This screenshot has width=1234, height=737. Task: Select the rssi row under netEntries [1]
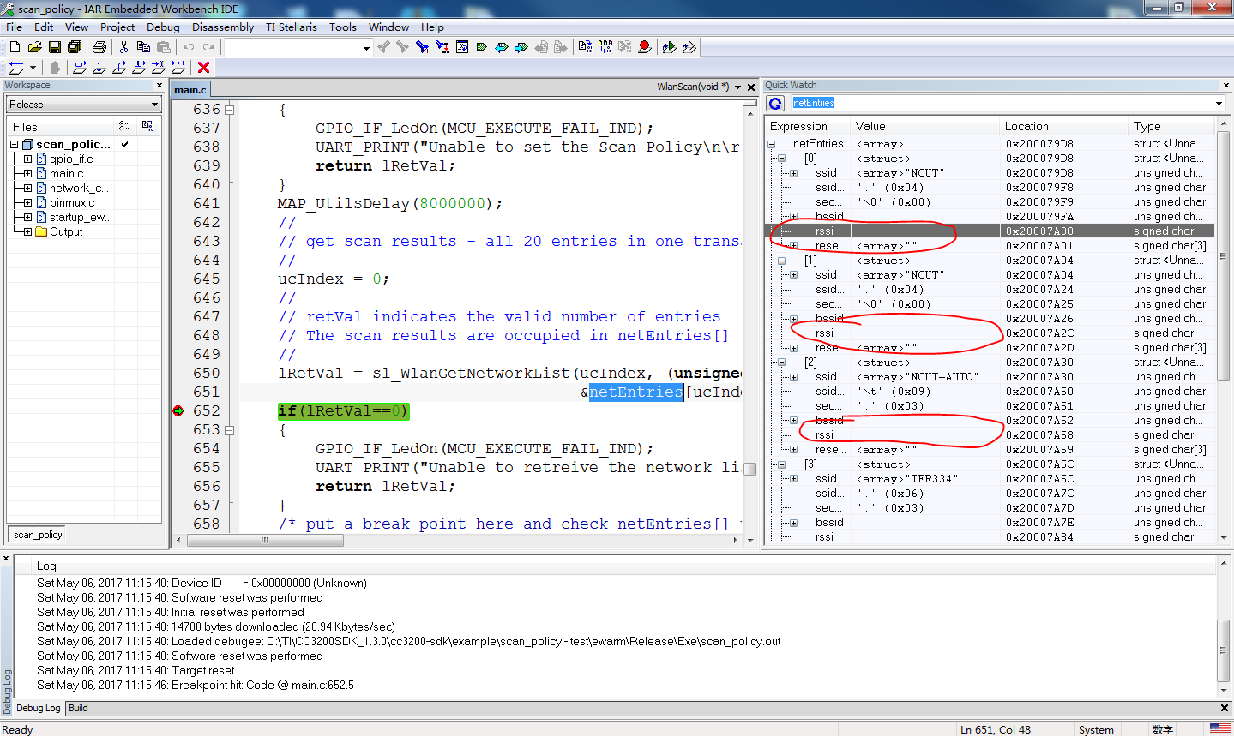[824, 333]
